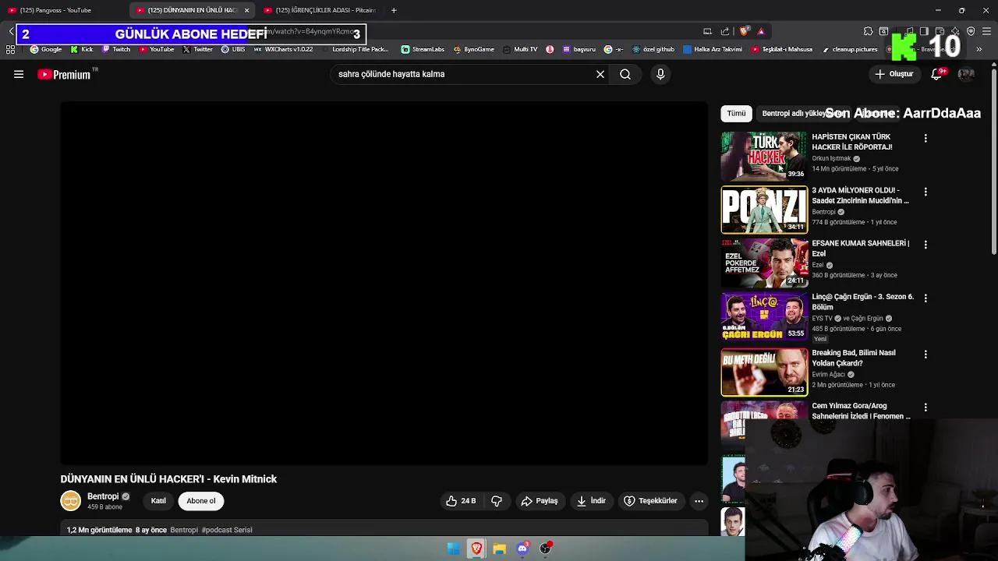Click the Brave Shields lion icon
The width and height of the screenshot is (998, 561).
pos(744,31)
